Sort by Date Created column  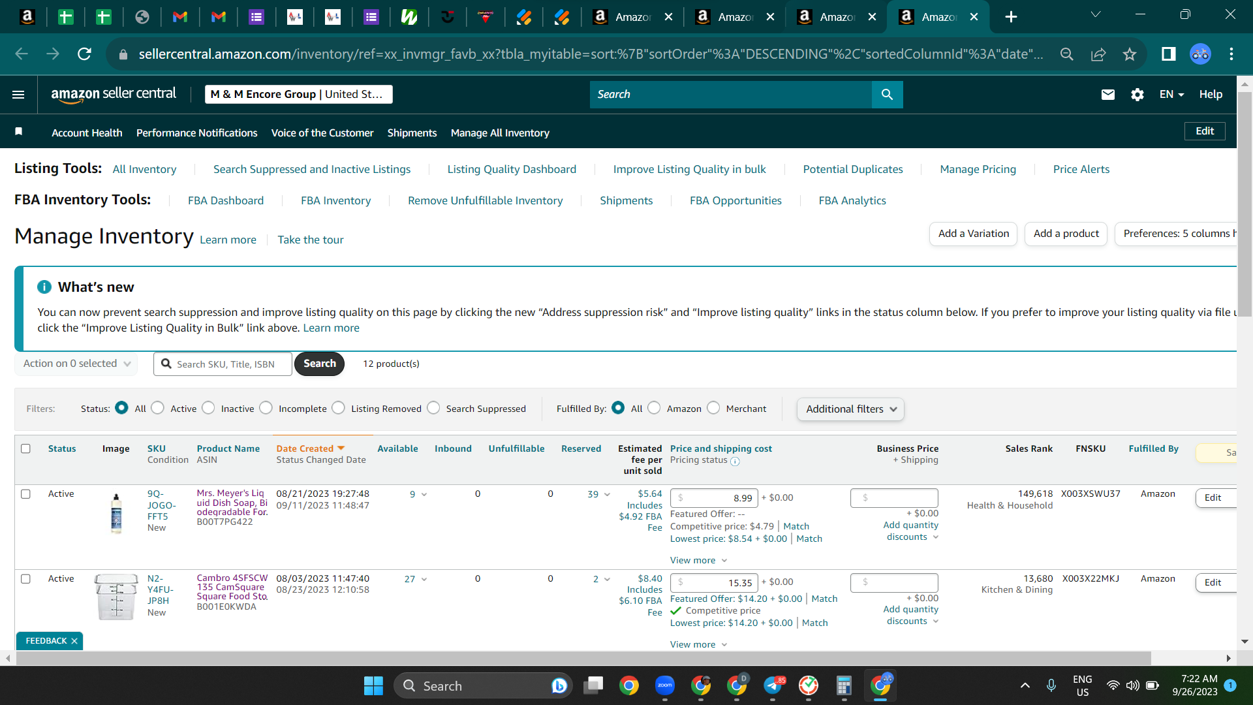(310, 448)
